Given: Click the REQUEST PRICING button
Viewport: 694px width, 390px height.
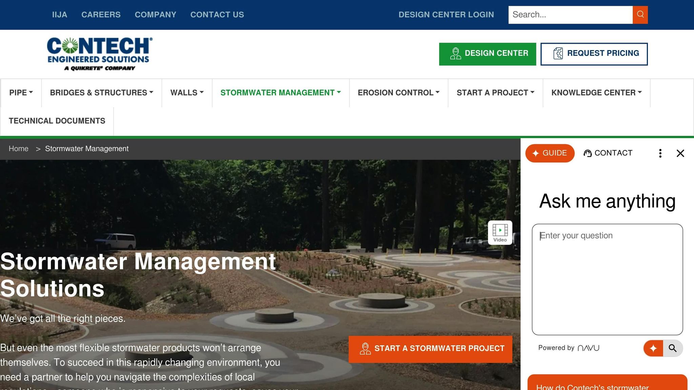Looking at the screenshot, I should coord(594,54).
